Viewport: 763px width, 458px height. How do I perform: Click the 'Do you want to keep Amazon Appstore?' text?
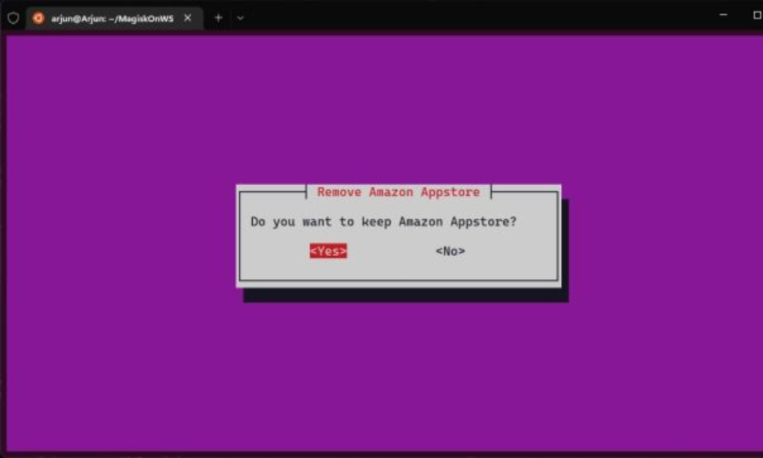click(383, 222)
